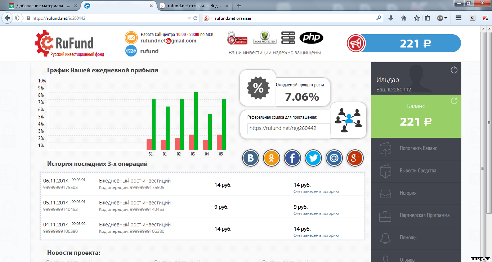Share via the Twitter bird button
Viewport: 492px width, 262px height.
coord(313,158)
